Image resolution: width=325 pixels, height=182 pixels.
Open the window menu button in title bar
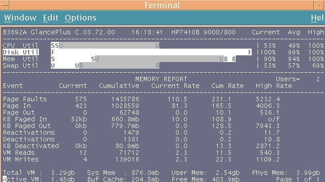pyautogui.click(x=4, y=5)
